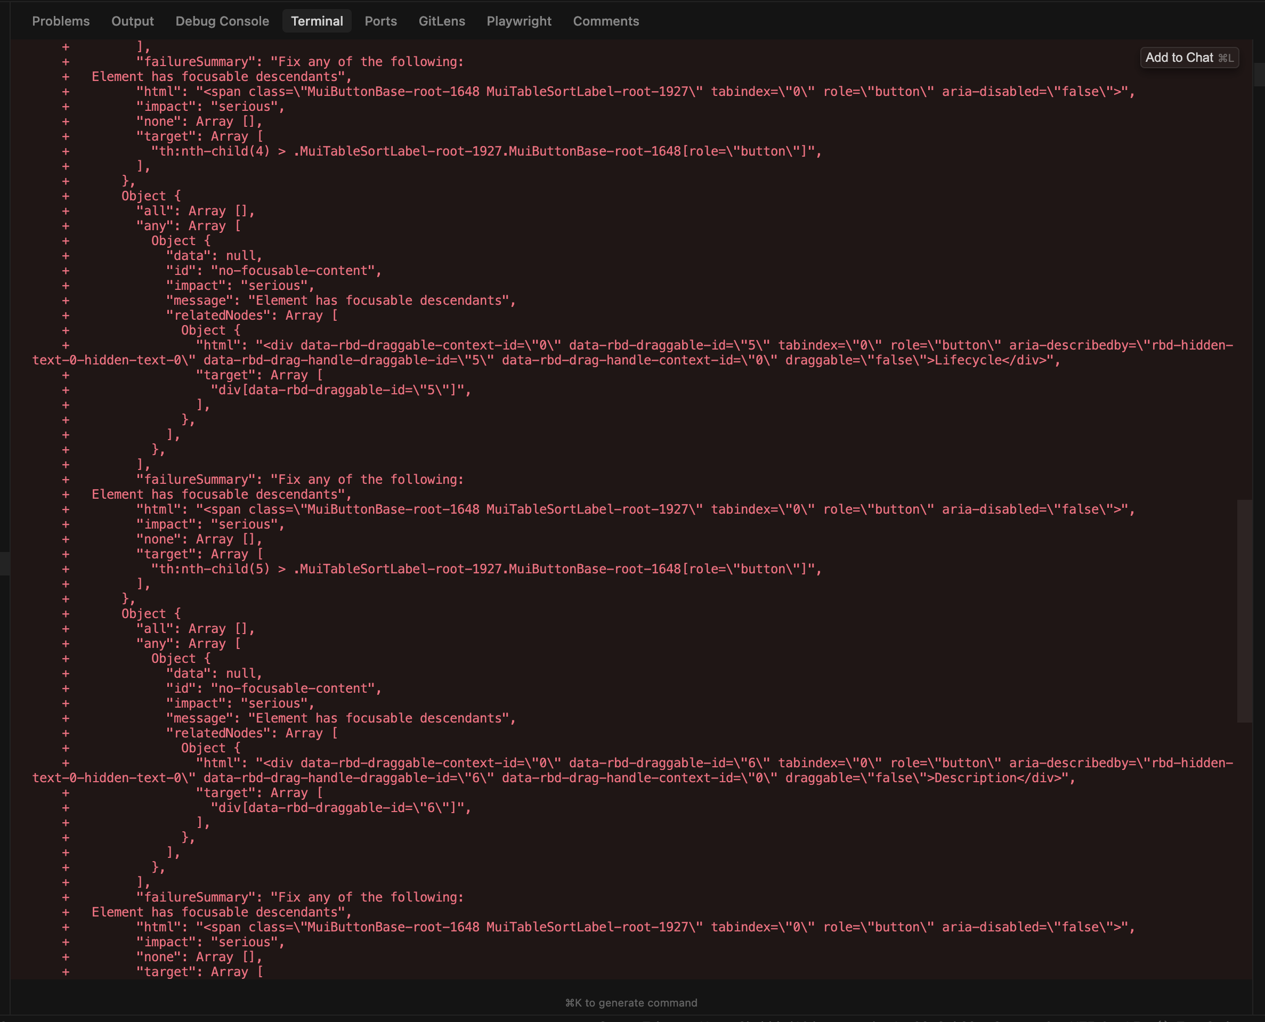Click the active Terminal tab
The width and height of the screenshot is (1265, 1022).
[317, 21]
